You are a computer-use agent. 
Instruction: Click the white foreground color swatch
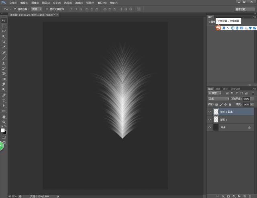click(x=3, y=130)
